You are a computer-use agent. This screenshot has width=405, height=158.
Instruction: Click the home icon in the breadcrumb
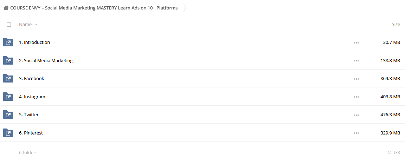click(6, 8)
